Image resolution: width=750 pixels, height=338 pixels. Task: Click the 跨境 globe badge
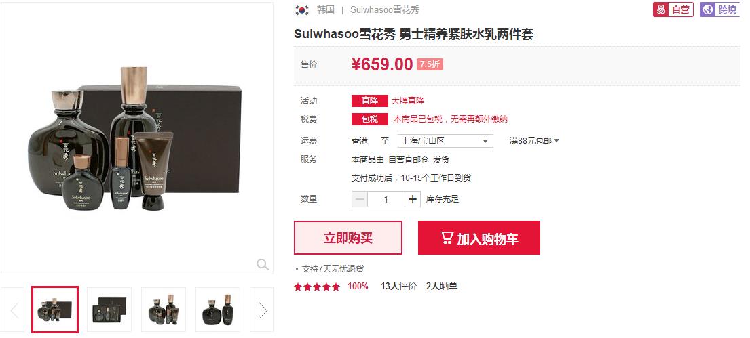click(x=720, y=9)
